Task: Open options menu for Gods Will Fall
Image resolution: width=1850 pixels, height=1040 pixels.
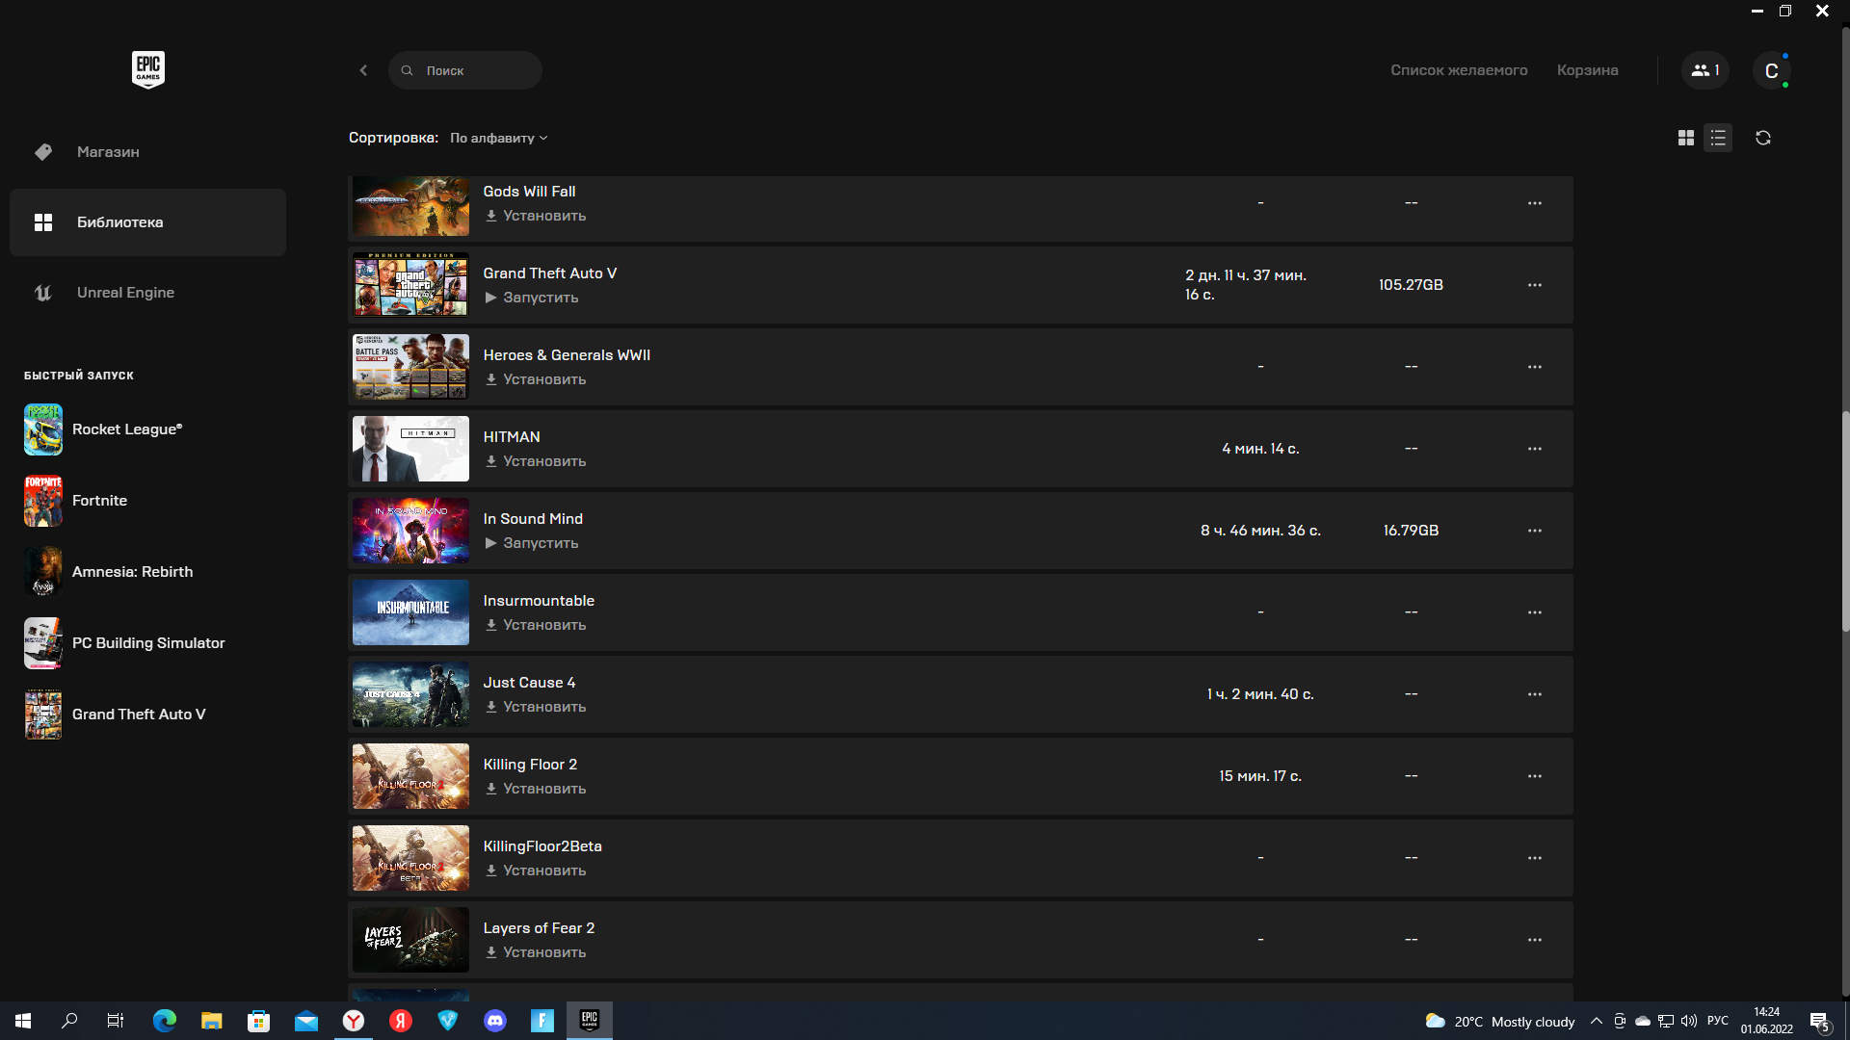Action: click(1534, 203)
